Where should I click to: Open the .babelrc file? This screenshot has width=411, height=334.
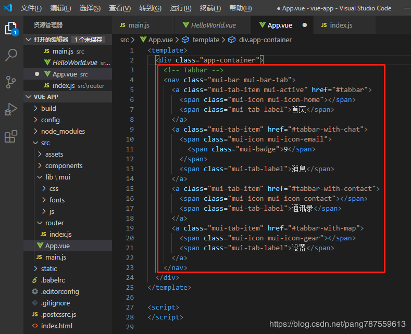pyautogui.click(x=68, y=280)
